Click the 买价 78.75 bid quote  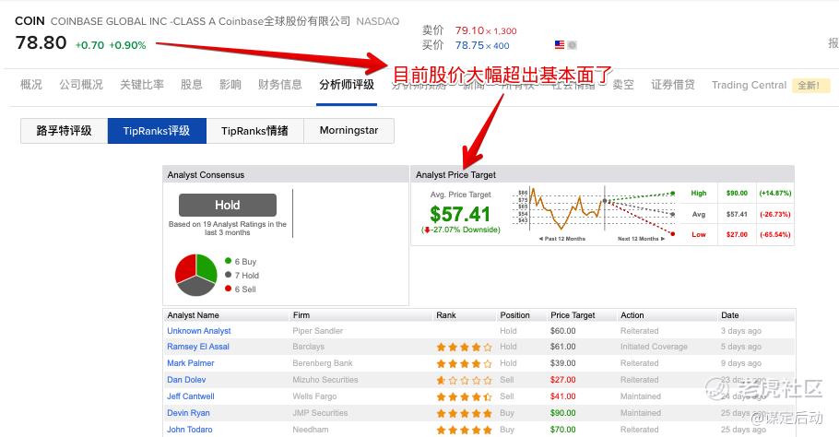[466, 45]
